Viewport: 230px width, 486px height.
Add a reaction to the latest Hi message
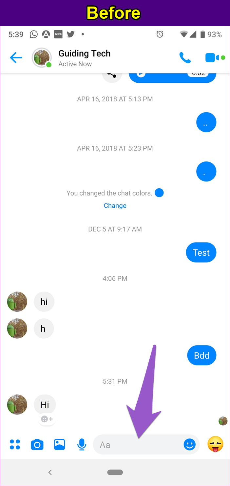47,419
